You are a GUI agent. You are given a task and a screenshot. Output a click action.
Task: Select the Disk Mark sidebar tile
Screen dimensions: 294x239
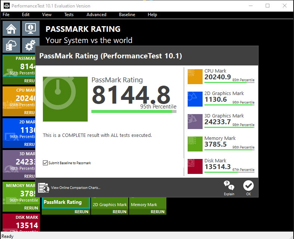pos(21,223)
